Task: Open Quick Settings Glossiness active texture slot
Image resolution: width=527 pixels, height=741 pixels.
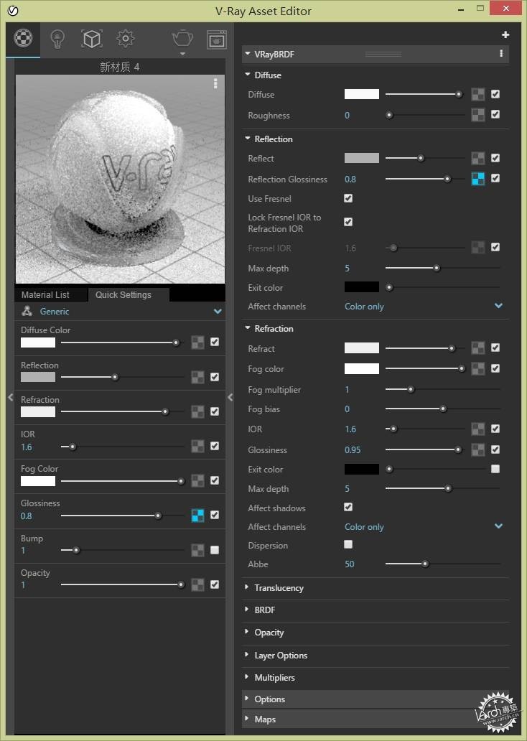Action: click(x=197, y=515)
